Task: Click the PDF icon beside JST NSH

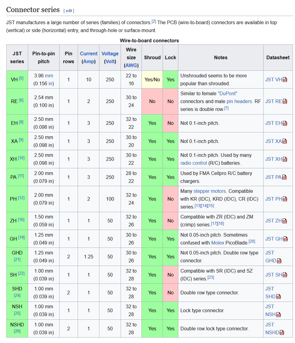Action: pyautogui.click(x=279, y=315)
